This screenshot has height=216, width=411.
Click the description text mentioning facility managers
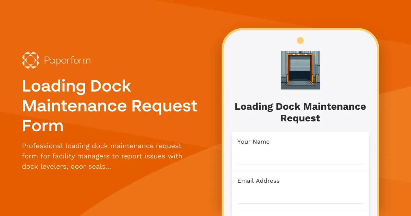(102, 156)
